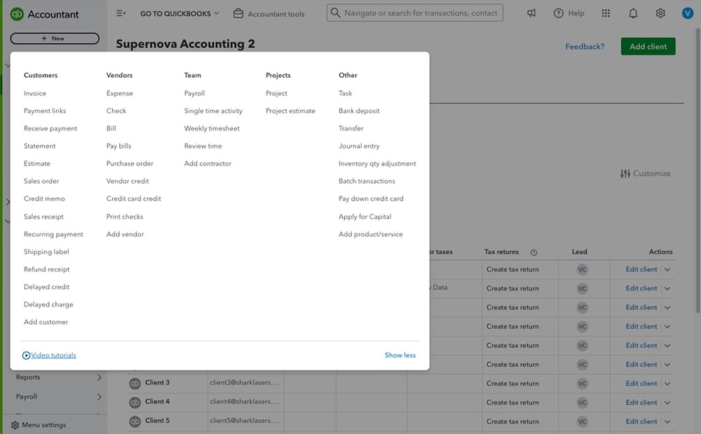The height and width of the screenshot is (434, 701).
Task: Open the announcements megaphone icon
Action: point(531,13)
